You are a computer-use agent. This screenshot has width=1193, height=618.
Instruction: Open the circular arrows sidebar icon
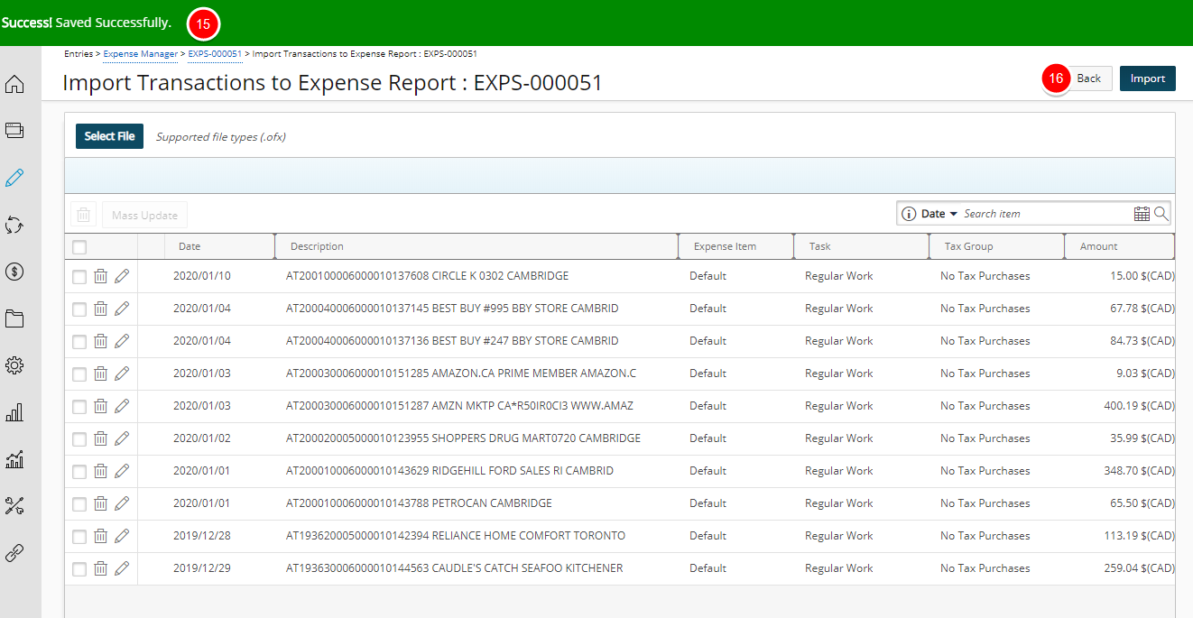click(14, 225)
